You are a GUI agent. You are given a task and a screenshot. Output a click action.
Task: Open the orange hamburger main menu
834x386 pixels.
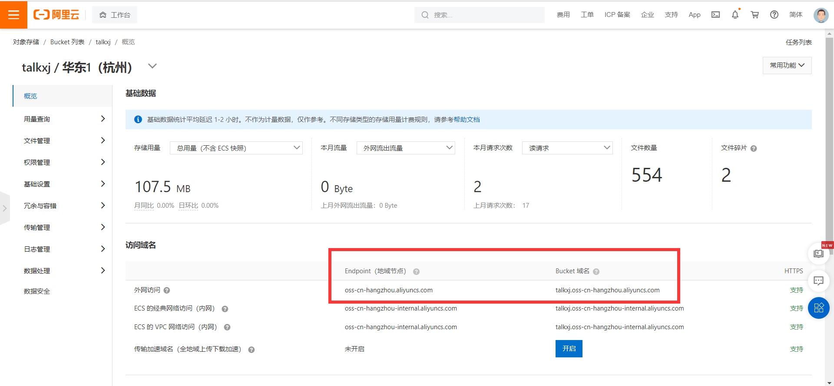point(13,15)
